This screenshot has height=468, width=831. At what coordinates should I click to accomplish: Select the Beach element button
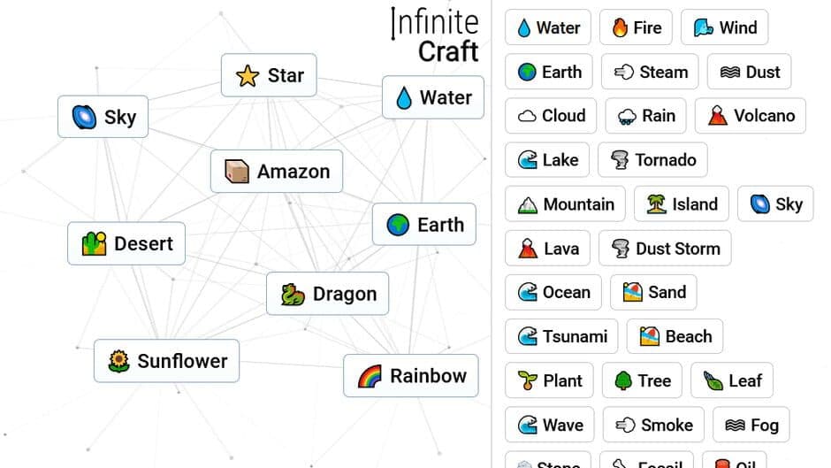[x=675, y=336]
